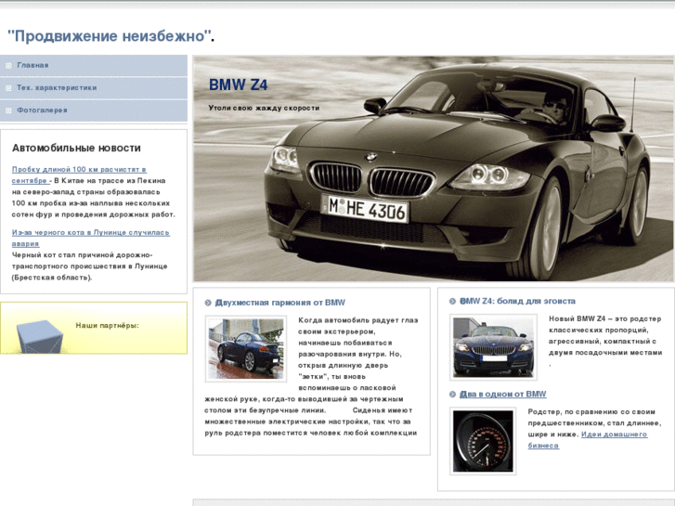Open article Двухместная гармония от BMW
Viewport: 675px width, 506px height.
pyautogui.click(x=279, y=303)
